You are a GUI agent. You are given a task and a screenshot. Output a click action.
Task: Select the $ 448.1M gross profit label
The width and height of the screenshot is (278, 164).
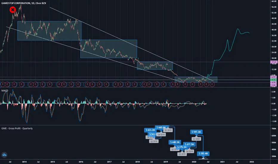click(175, 142)
